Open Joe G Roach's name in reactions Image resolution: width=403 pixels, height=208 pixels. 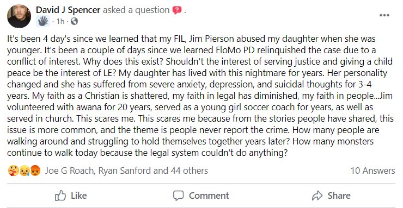[70, 171]
